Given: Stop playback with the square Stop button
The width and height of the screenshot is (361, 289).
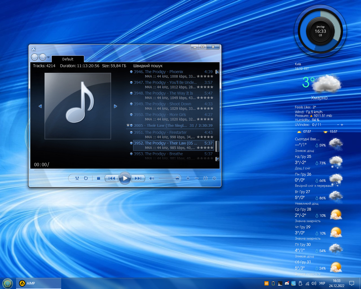Looking at the screenshot, I should point(98,178).
